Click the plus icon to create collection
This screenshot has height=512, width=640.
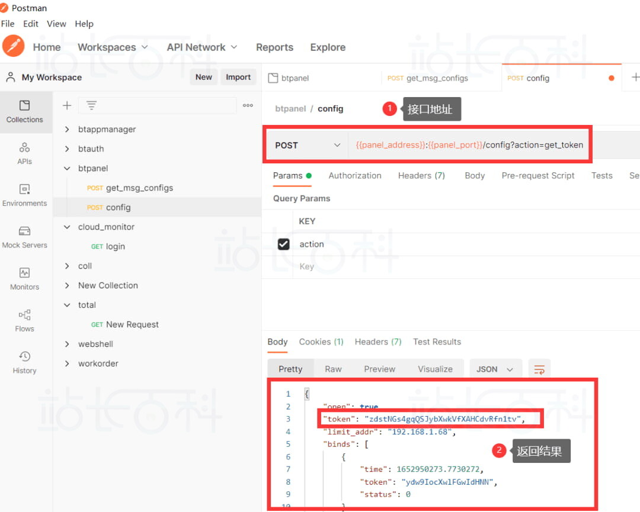67,105
